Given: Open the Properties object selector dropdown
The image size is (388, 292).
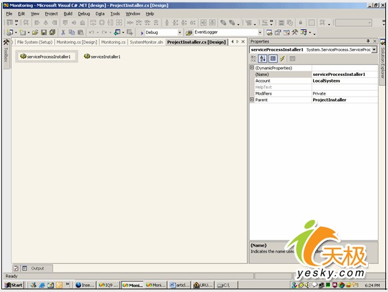Looking at the screenshot, I should [374, 49].
